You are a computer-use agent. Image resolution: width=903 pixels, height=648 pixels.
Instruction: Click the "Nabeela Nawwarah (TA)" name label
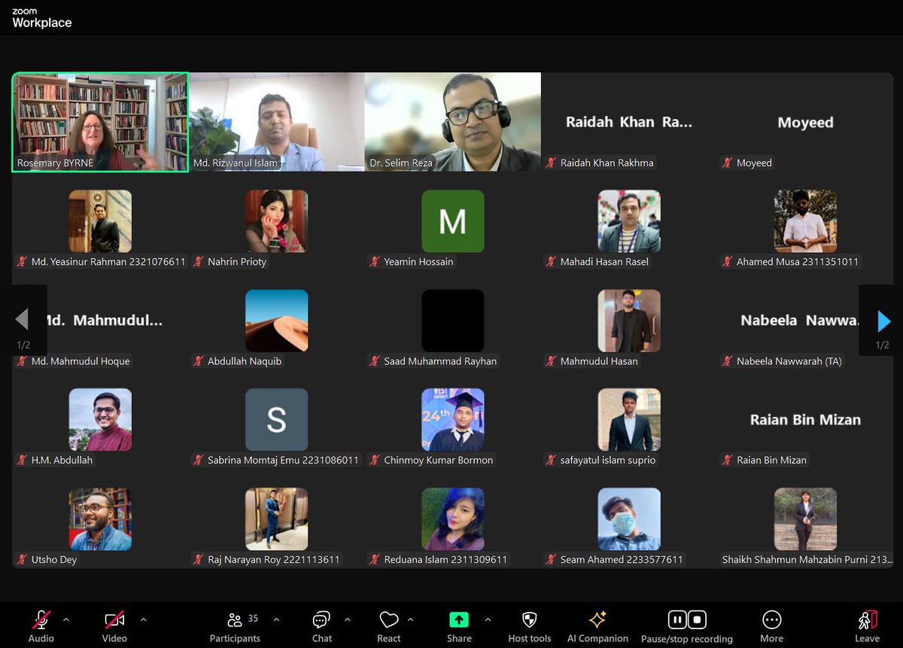tap(789, 361)
